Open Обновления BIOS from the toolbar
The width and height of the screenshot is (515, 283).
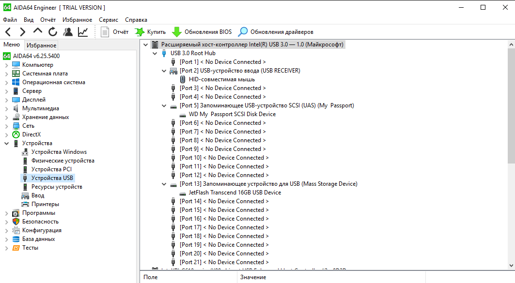click(x=202, y=32)
